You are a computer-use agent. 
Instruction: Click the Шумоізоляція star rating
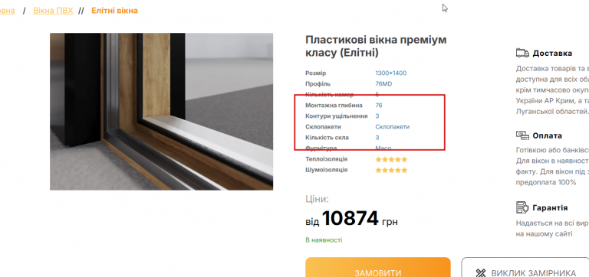391,170
